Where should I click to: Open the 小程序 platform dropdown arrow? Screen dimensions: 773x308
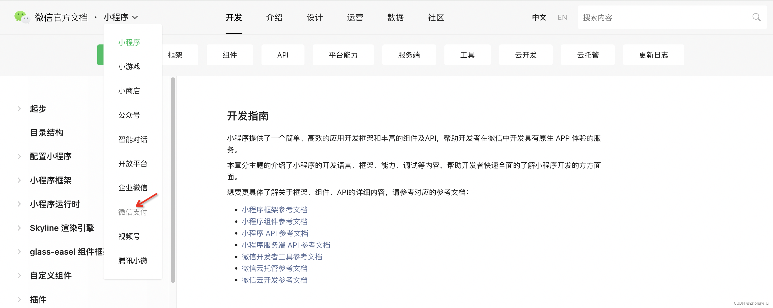point(135,17)
